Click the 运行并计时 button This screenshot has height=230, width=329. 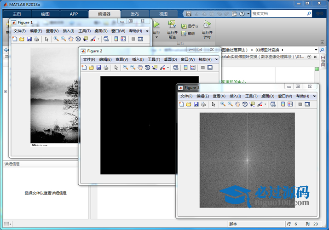tap(207, 28)
